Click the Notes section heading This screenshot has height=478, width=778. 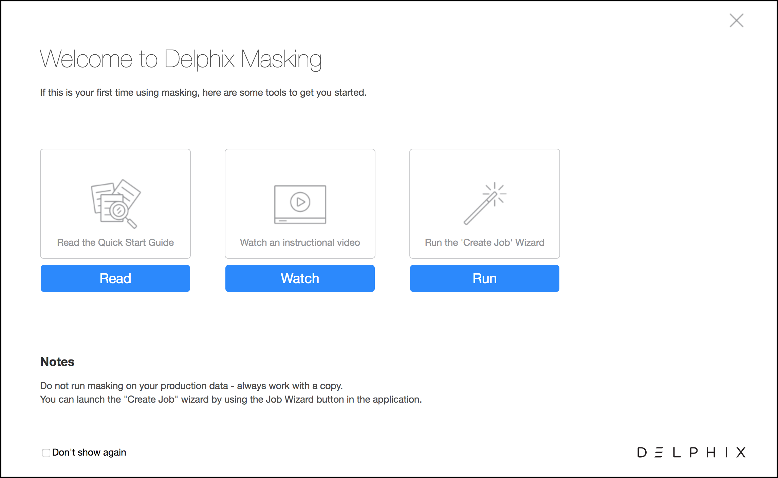pyautogui.click(x=57, y=362)
